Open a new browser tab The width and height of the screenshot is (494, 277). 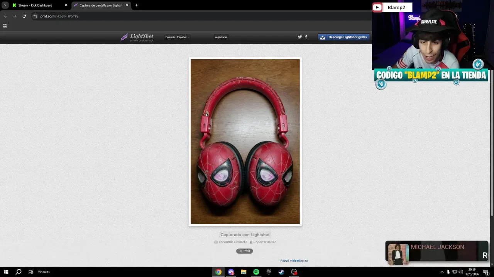(x=136, y=5)
